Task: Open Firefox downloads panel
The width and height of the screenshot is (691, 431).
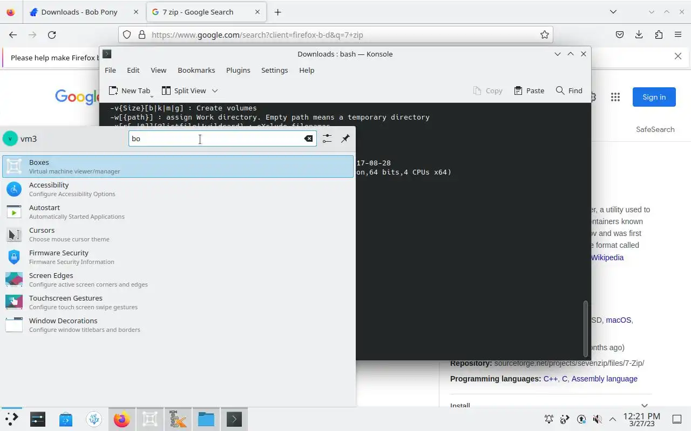Action: point(639,34)
